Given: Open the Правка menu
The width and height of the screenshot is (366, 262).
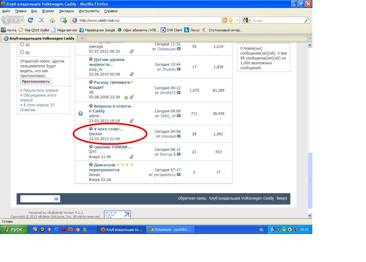Looking at the screenshot, I should click(20, 11).
